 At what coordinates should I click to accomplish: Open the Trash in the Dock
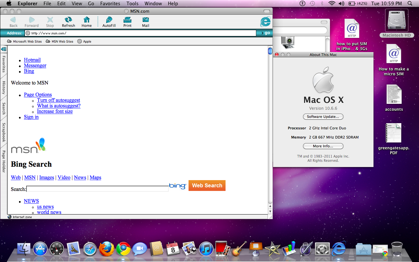[397, 249]
